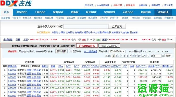Open the 十大股东 sub-menu link
The height and width of the screenshot is (97, 176).
pyautogui.click(x=103, y=18)
